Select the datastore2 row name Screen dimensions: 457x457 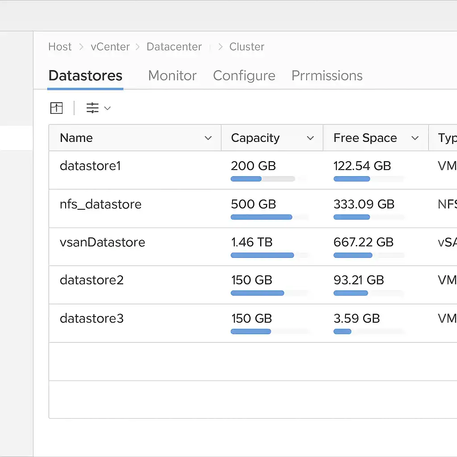91,280
